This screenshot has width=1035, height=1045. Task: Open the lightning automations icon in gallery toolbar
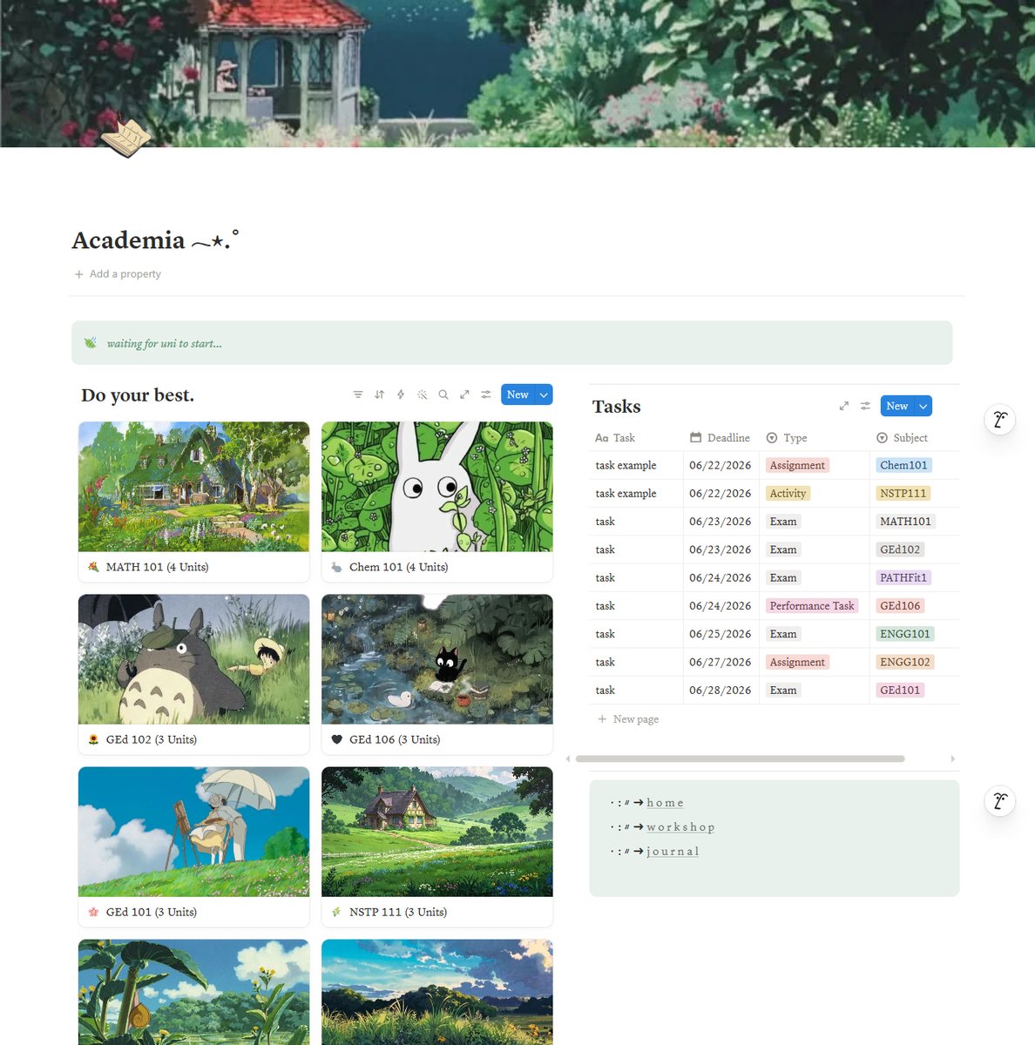[x=401, y=394]
